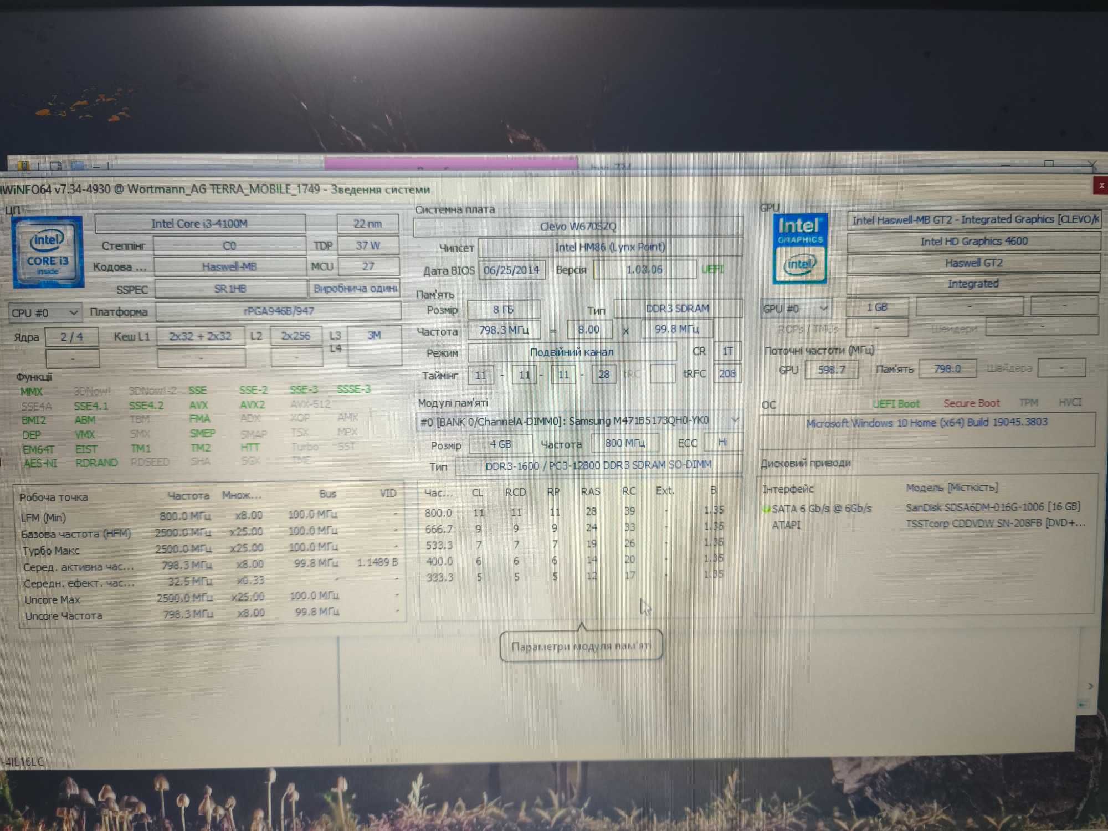Click the rPGA946B/947 platform field
The height and width of the screenshot is (831, 1108).
coord(278,311)
